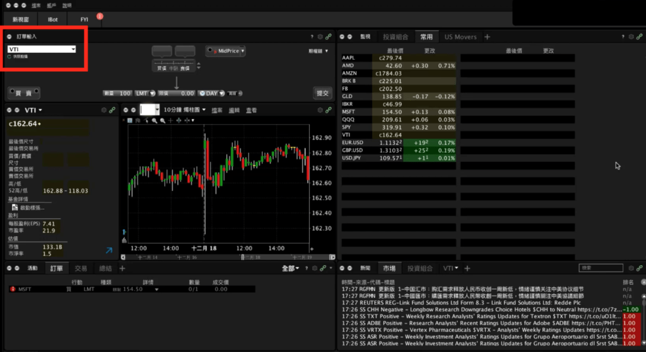Image resolution: width=646 pixels, height=352 pixels.
Task: Click the gear icon in News panel
Action: (x=631, y=268)
